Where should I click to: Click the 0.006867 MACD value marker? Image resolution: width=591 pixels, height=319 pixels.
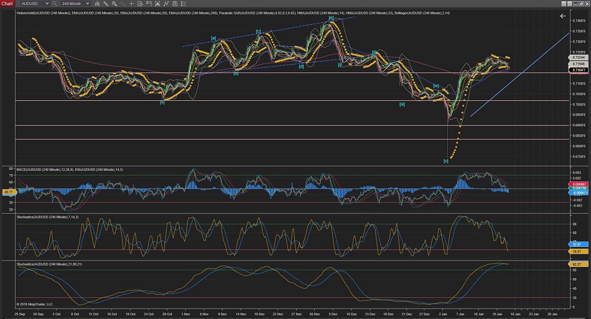coord(578,184)
